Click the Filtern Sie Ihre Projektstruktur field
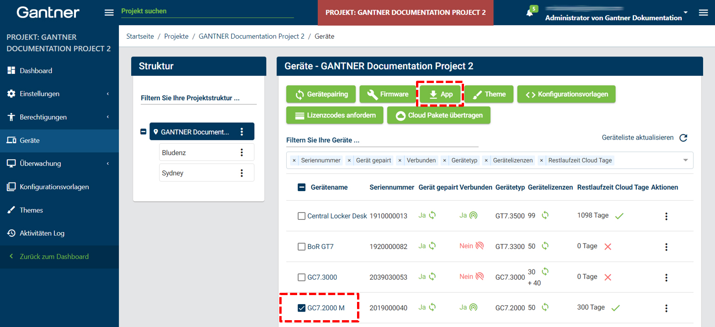The width and height of the screenshot is (715, 327). click(198, 99)
